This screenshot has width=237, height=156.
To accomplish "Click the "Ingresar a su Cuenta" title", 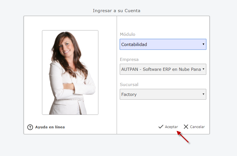I will 116,11.
